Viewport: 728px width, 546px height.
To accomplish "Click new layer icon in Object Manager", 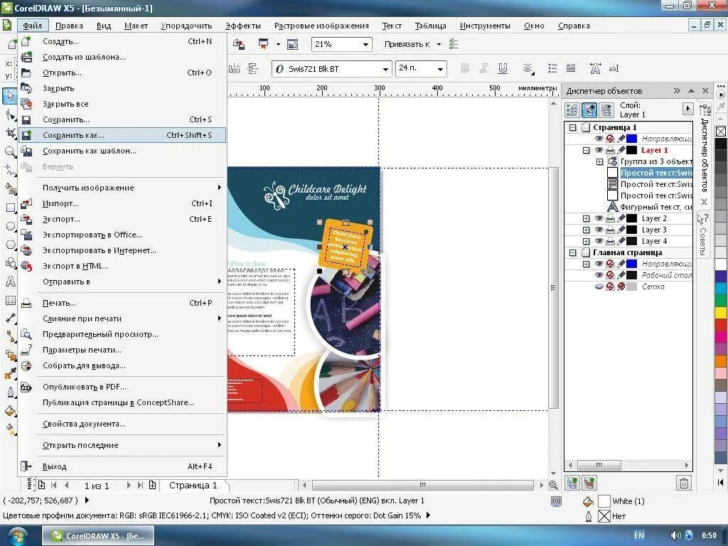I will click(572, 483).
